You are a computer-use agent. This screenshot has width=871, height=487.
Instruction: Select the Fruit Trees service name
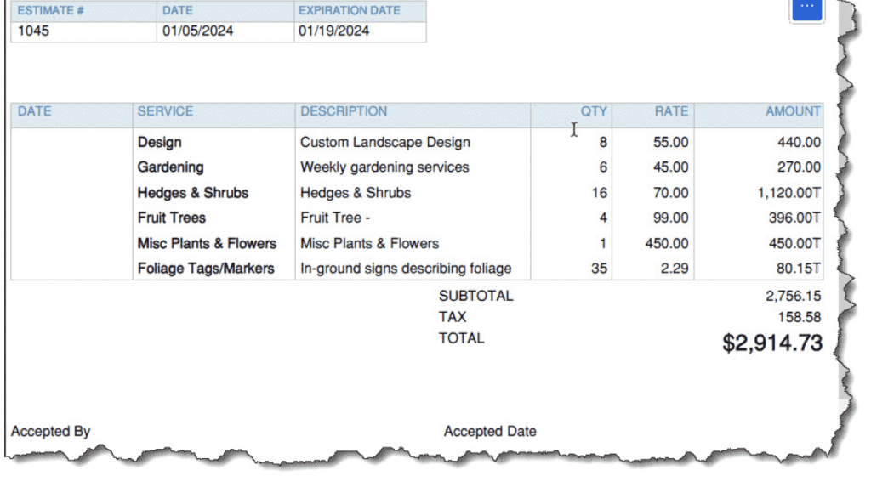pyautogui.click(x=172, y=218)
